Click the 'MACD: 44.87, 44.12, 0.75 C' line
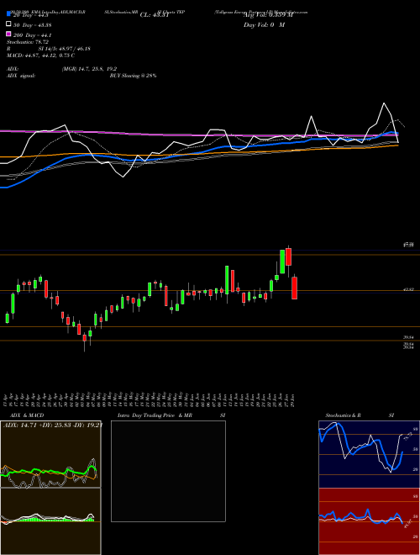Screen dimensions: 420x555 [40, 55]
